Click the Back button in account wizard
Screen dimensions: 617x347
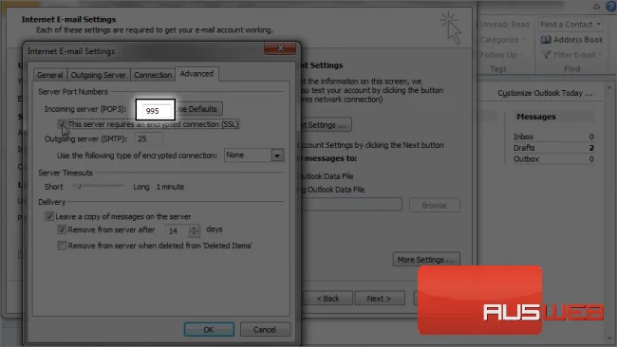tap(327, 299)
